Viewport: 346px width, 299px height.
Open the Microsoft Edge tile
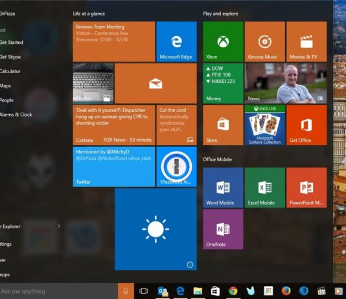176,41
